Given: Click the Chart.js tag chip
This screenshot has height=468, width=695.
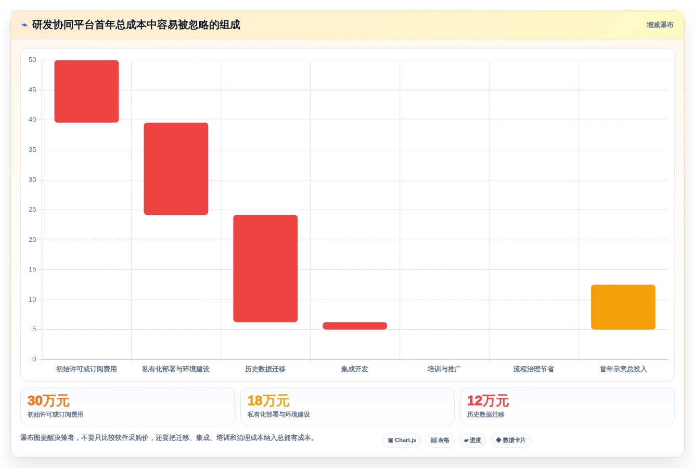Looking at the screenshot, I should tap(402, 440).
